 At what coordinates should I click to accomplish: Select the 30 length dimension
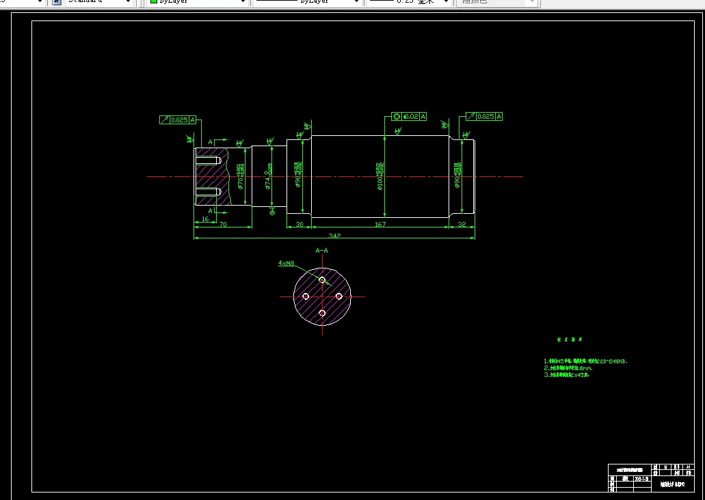tap(300, 224)
